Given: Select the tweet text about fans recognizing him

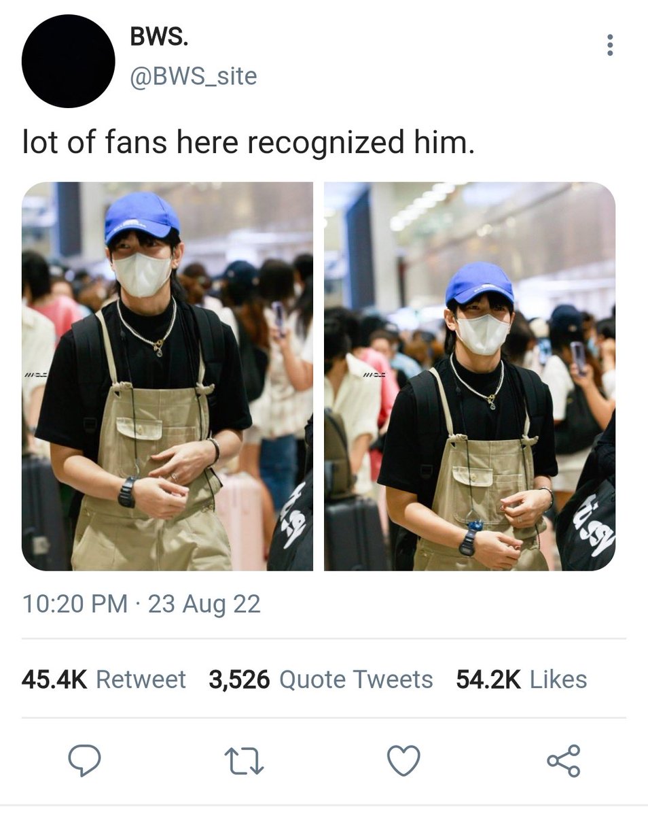Looking at the screenshot, I should tap(248, 143).
